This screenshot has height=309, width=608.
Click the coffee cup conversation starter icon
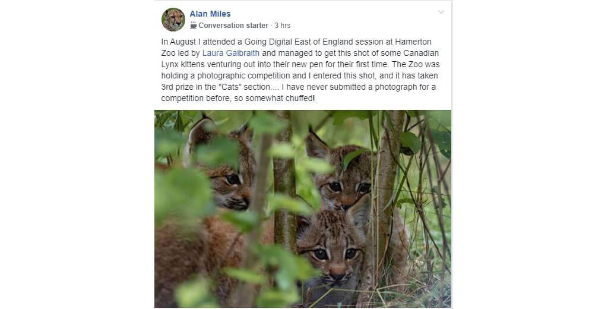click(193, 26)
